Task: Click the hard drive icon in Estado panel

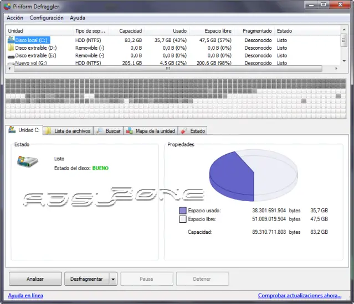Action: 27,161
